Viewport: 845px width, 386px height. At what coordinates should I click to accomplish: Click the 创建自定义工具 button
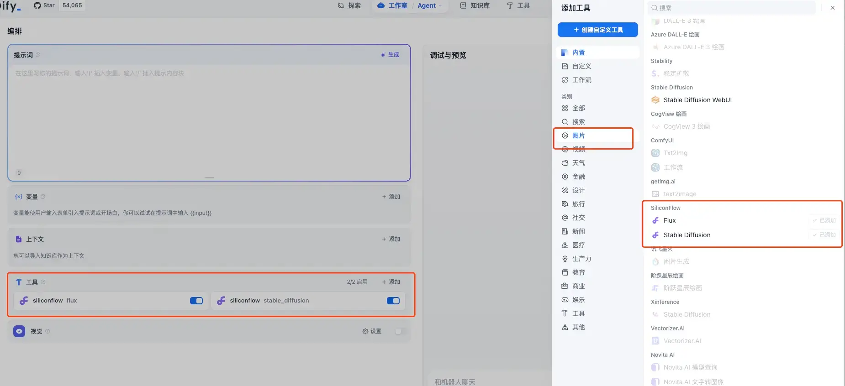(x=598, y=30)
